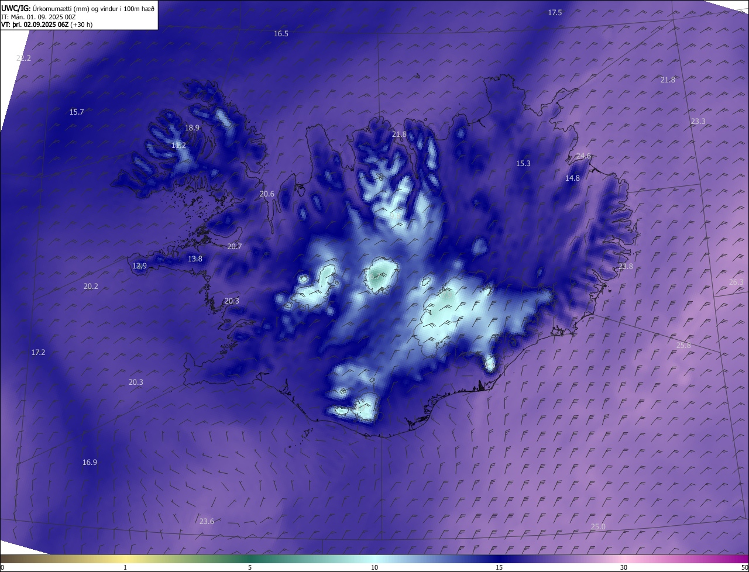Click the 12.9 value label
This screenshot has width=749, height=572.
point(139,266)
